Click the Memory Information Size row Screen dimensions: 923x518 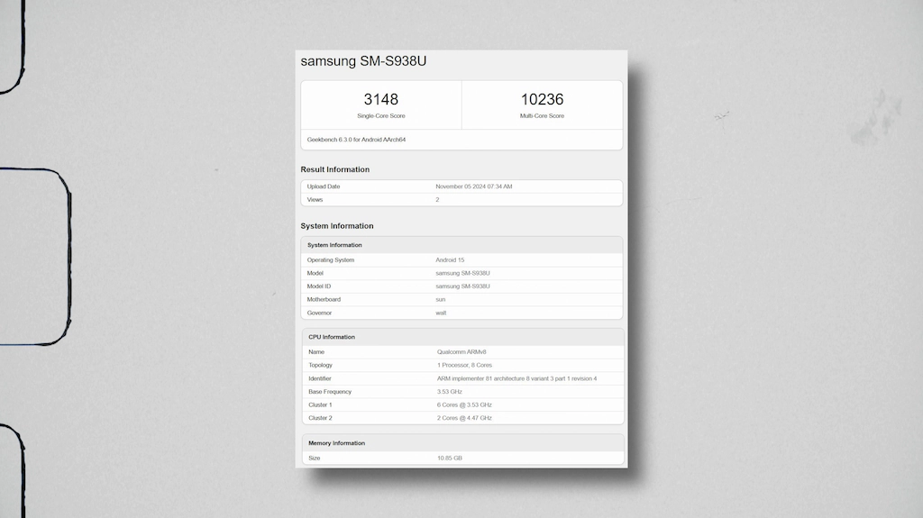[x=462, y=458]
